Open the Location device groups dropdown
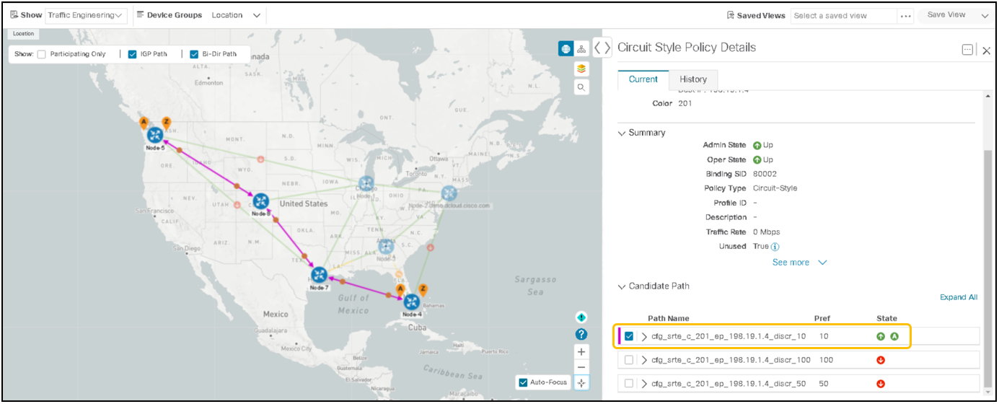The image size is (999, 404). point(236,15)
